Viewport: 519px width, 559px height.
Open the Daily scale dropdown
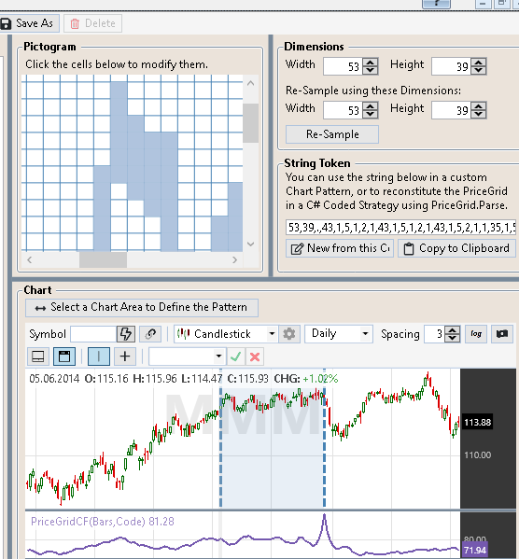[x=339, y=334]
